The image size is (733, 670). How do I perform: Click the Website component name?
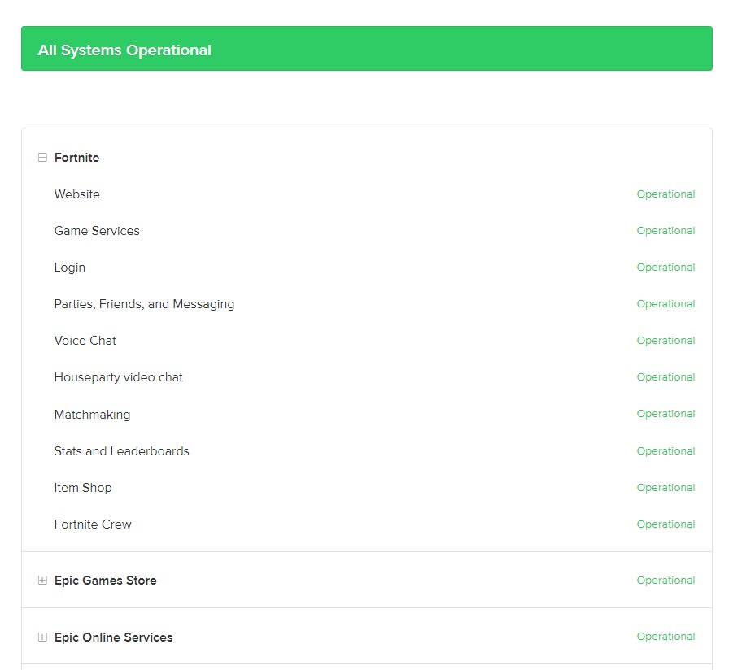click(x=77, y=194)
